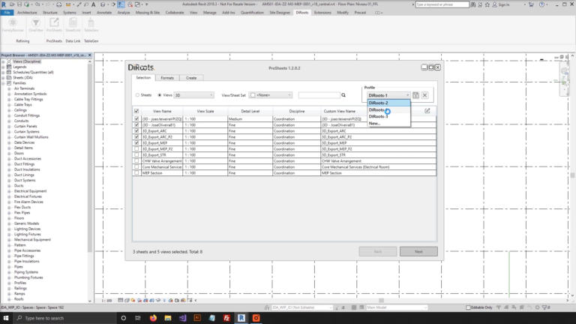Uncheck the 3D_Export_MEP row checkbox
576x324 pixels.
point(136,143)
